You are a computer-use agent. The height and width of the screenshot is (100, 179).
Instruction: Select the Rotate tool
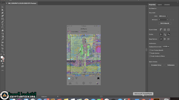pos(2,28)
